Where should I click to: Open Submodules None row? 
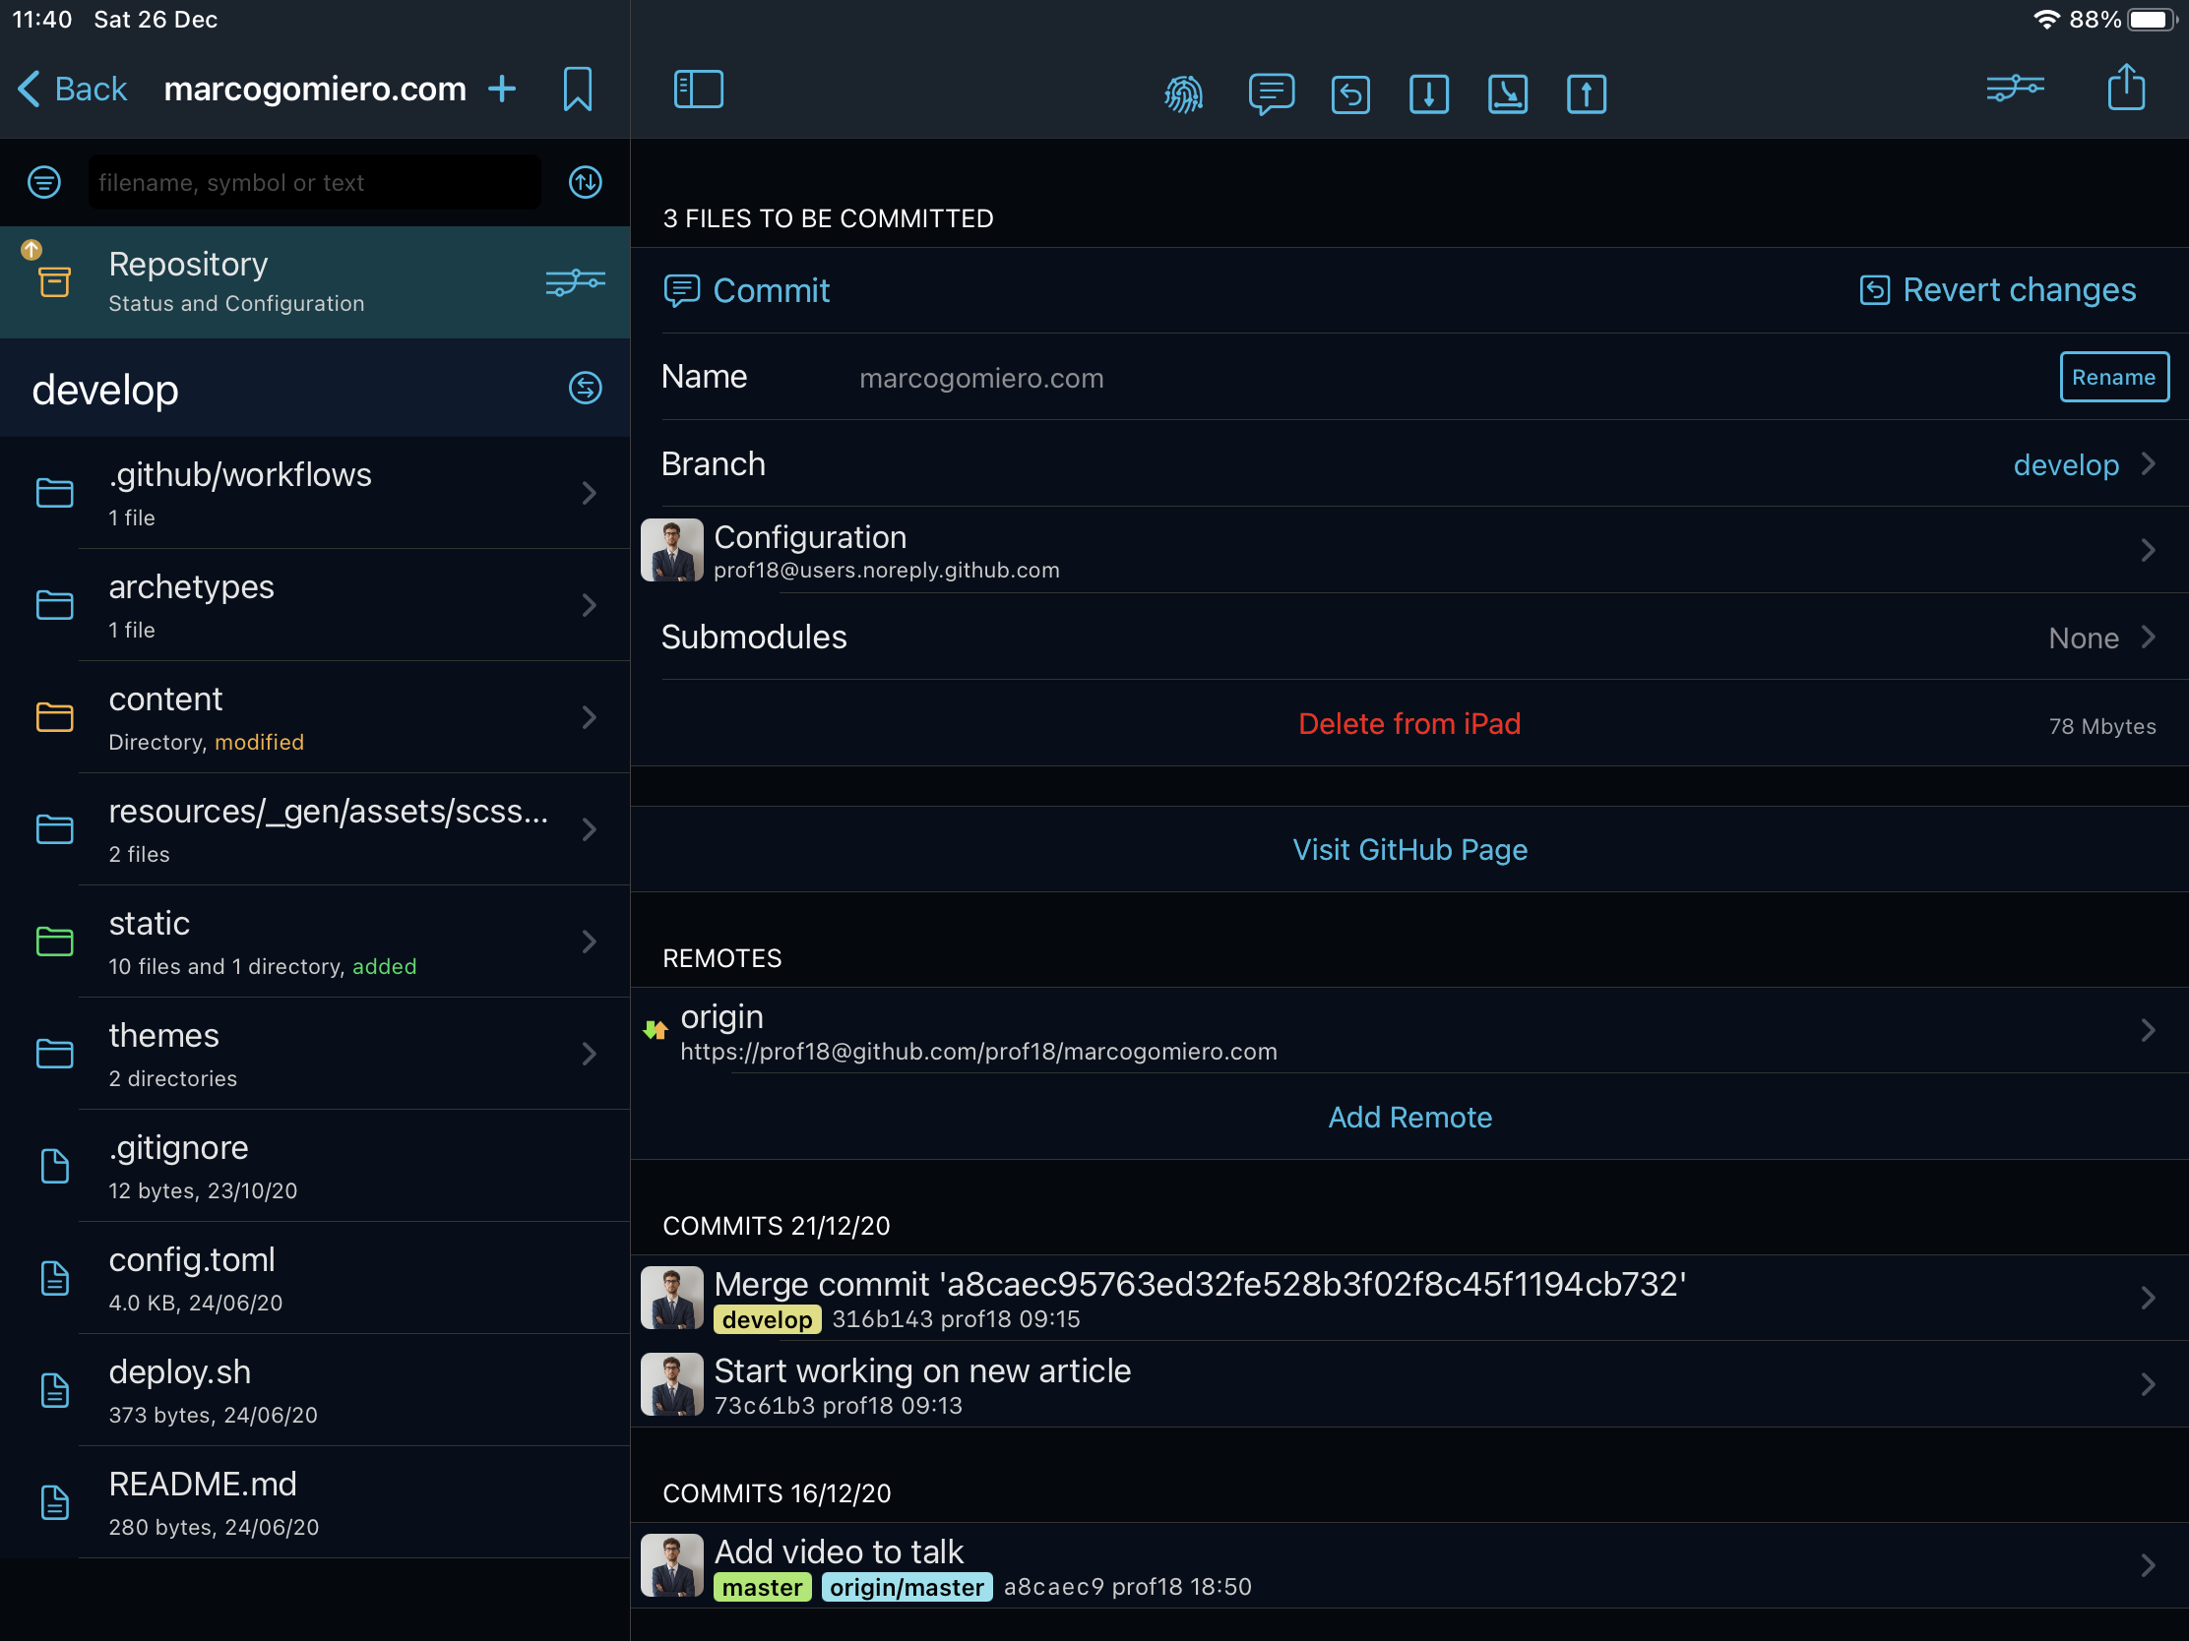click(x=1409, y=637)
